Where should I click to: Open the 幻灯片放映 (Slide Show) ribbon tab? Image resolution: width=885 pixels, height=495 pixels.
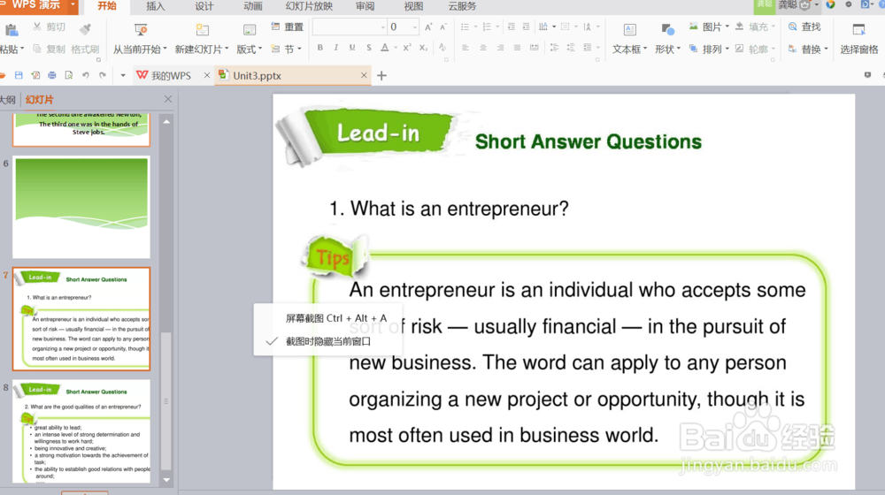click(x=309, y=6)
